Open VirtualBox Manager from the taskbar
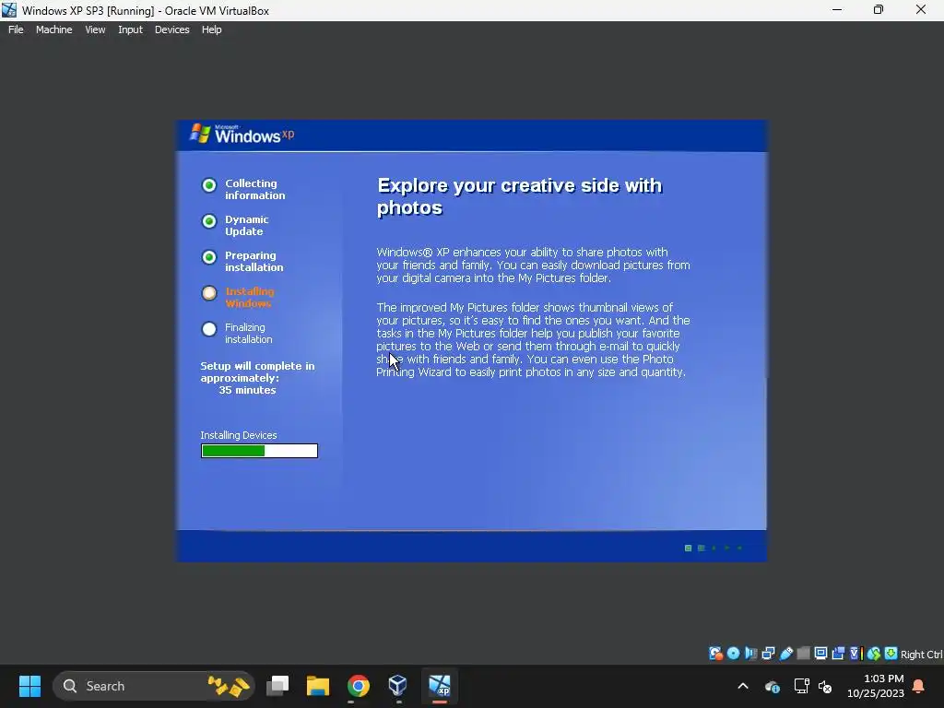The image size is (944, 708). 398,686
